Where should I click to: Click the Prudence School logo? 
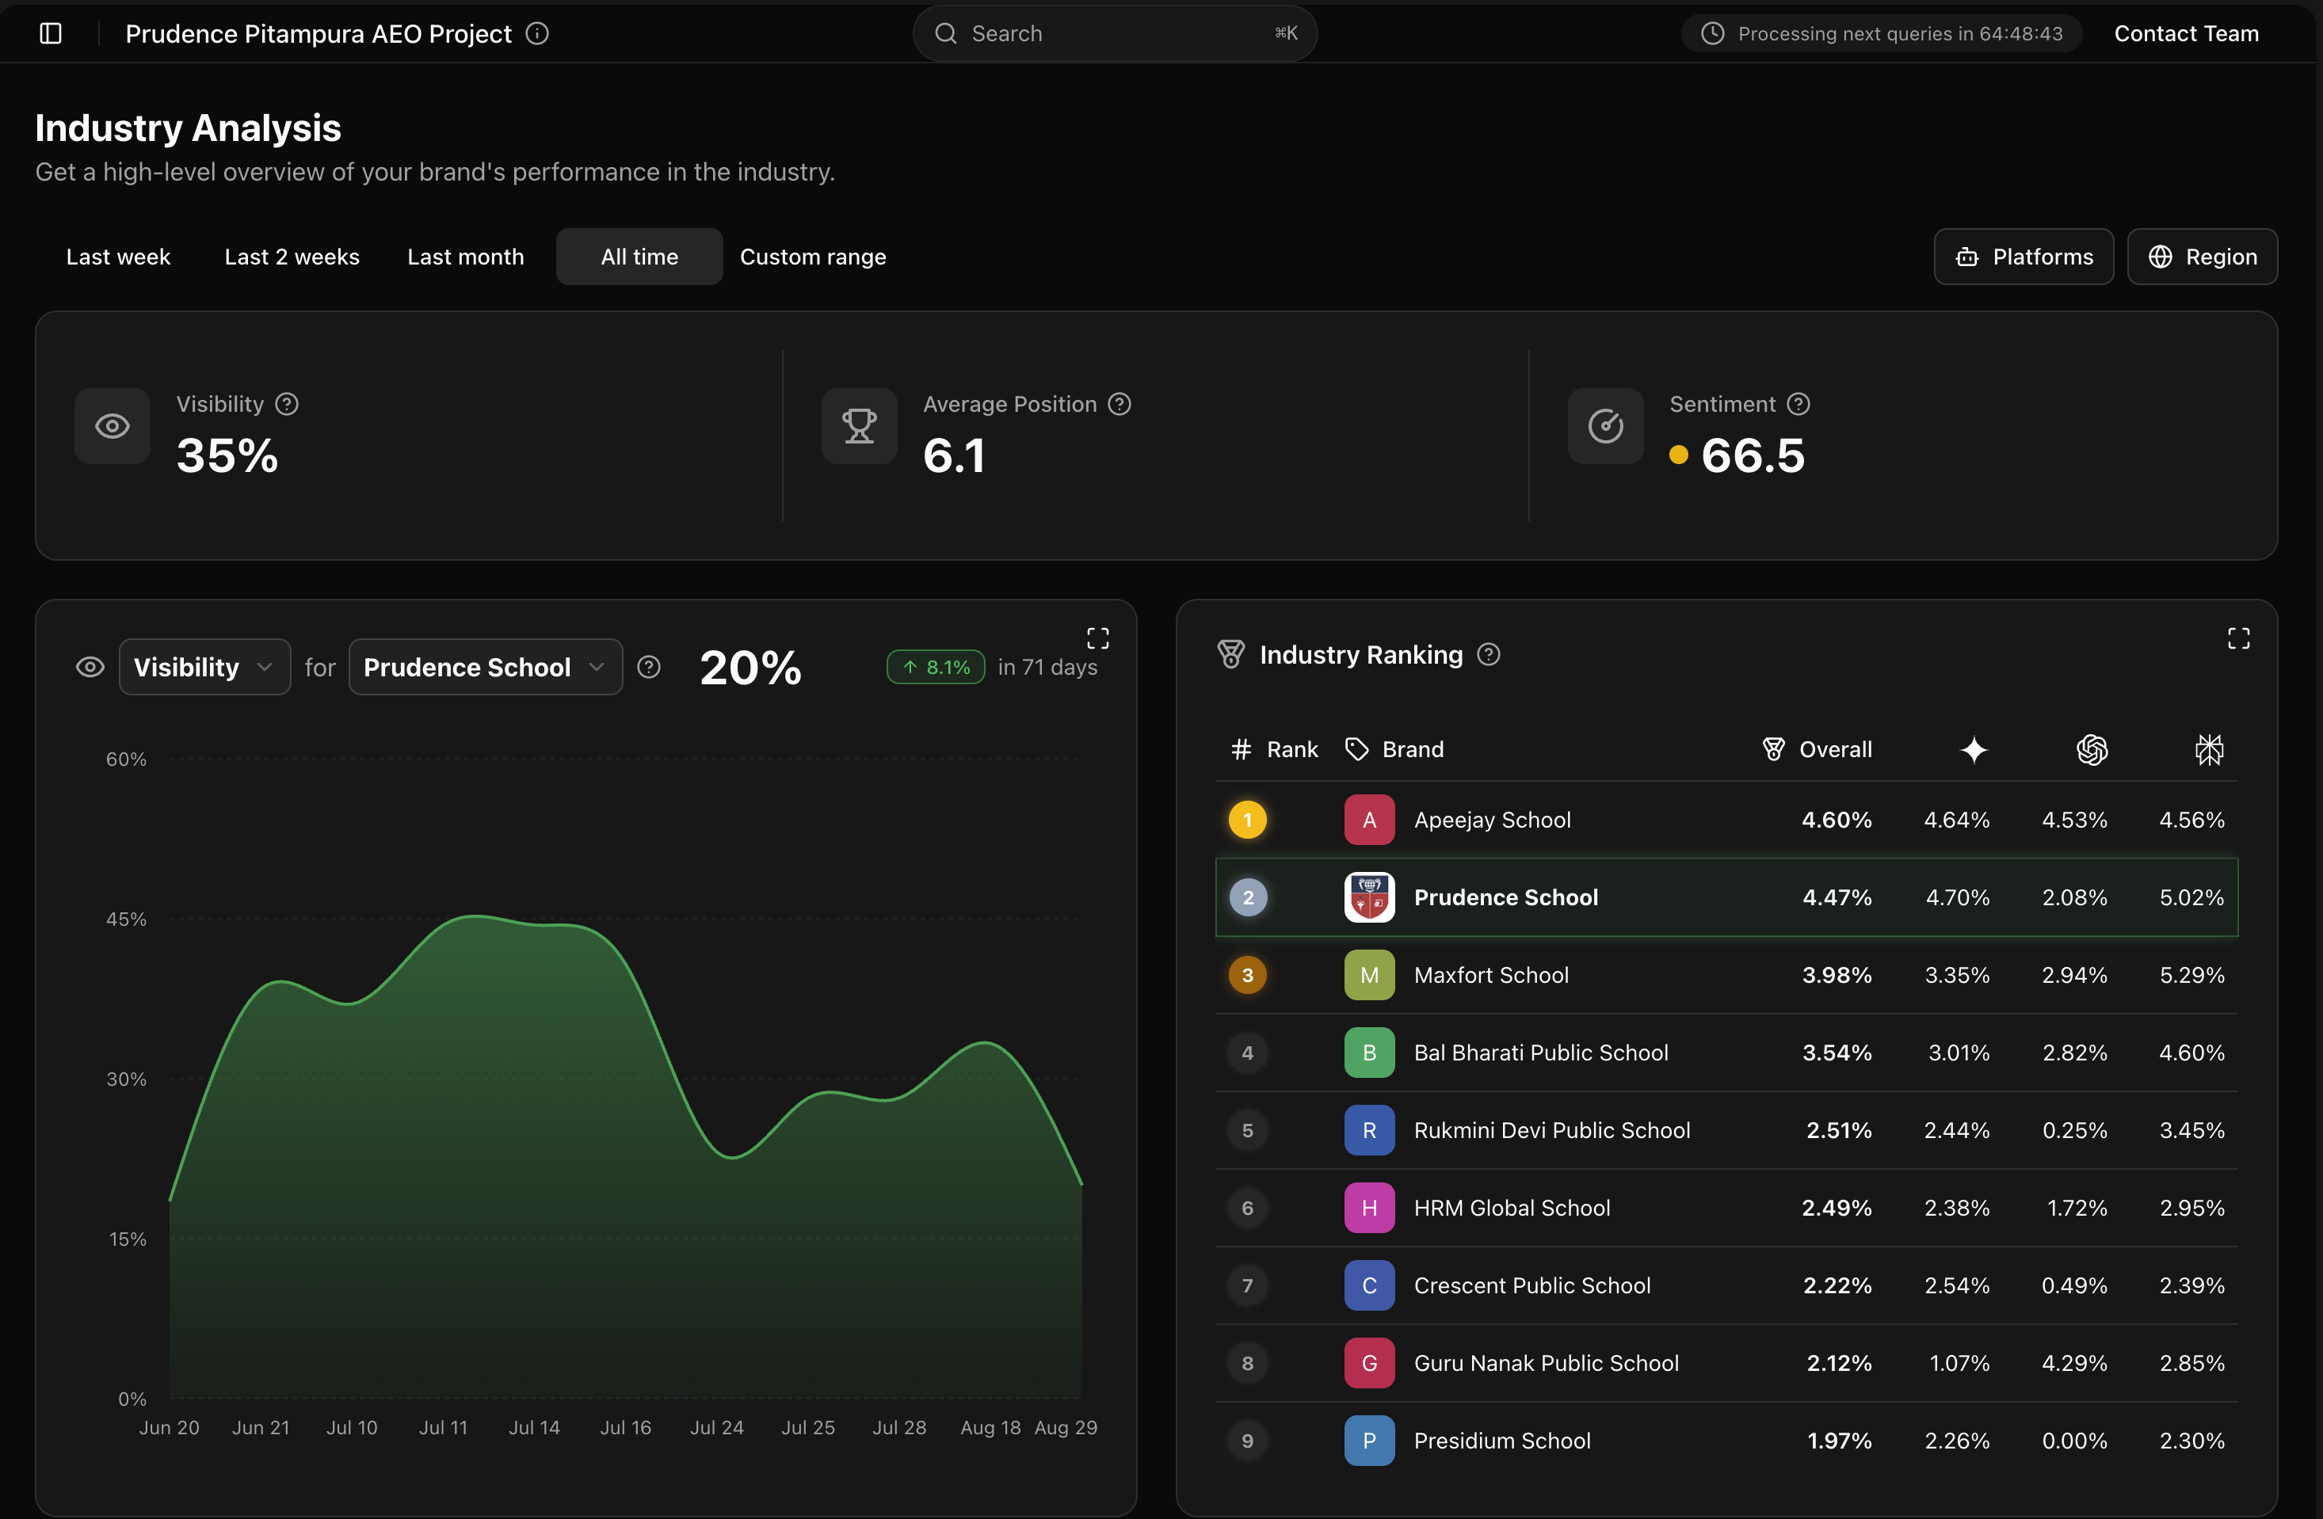pyautogui.click(x=1369, y=897)
